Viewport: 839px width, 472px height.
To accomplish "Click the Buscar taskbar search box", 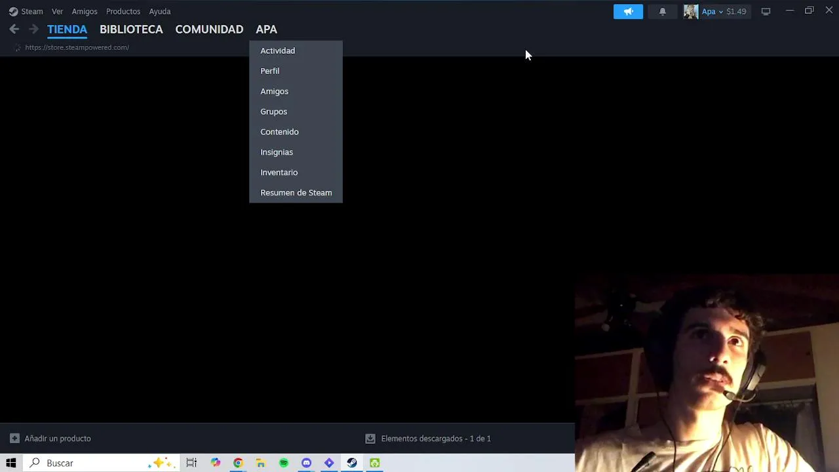I will tap(102, 463).
